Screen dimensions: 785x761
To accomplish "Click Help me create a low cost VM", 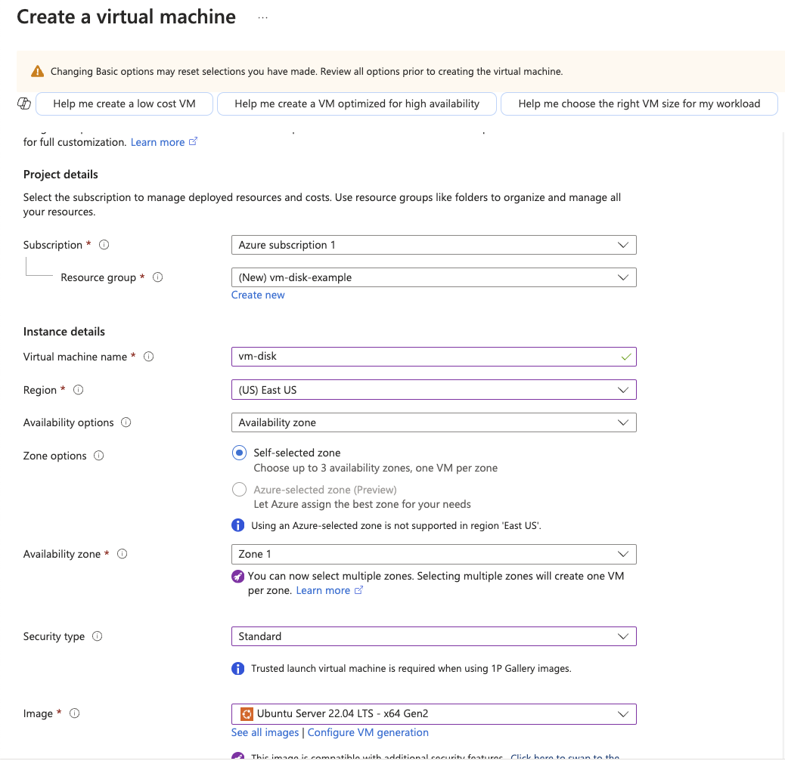I will (124, 104).
